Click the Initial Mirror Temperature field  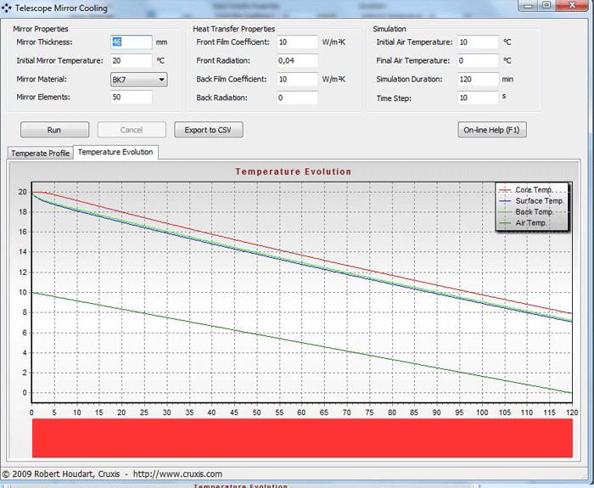pos(132,60)
